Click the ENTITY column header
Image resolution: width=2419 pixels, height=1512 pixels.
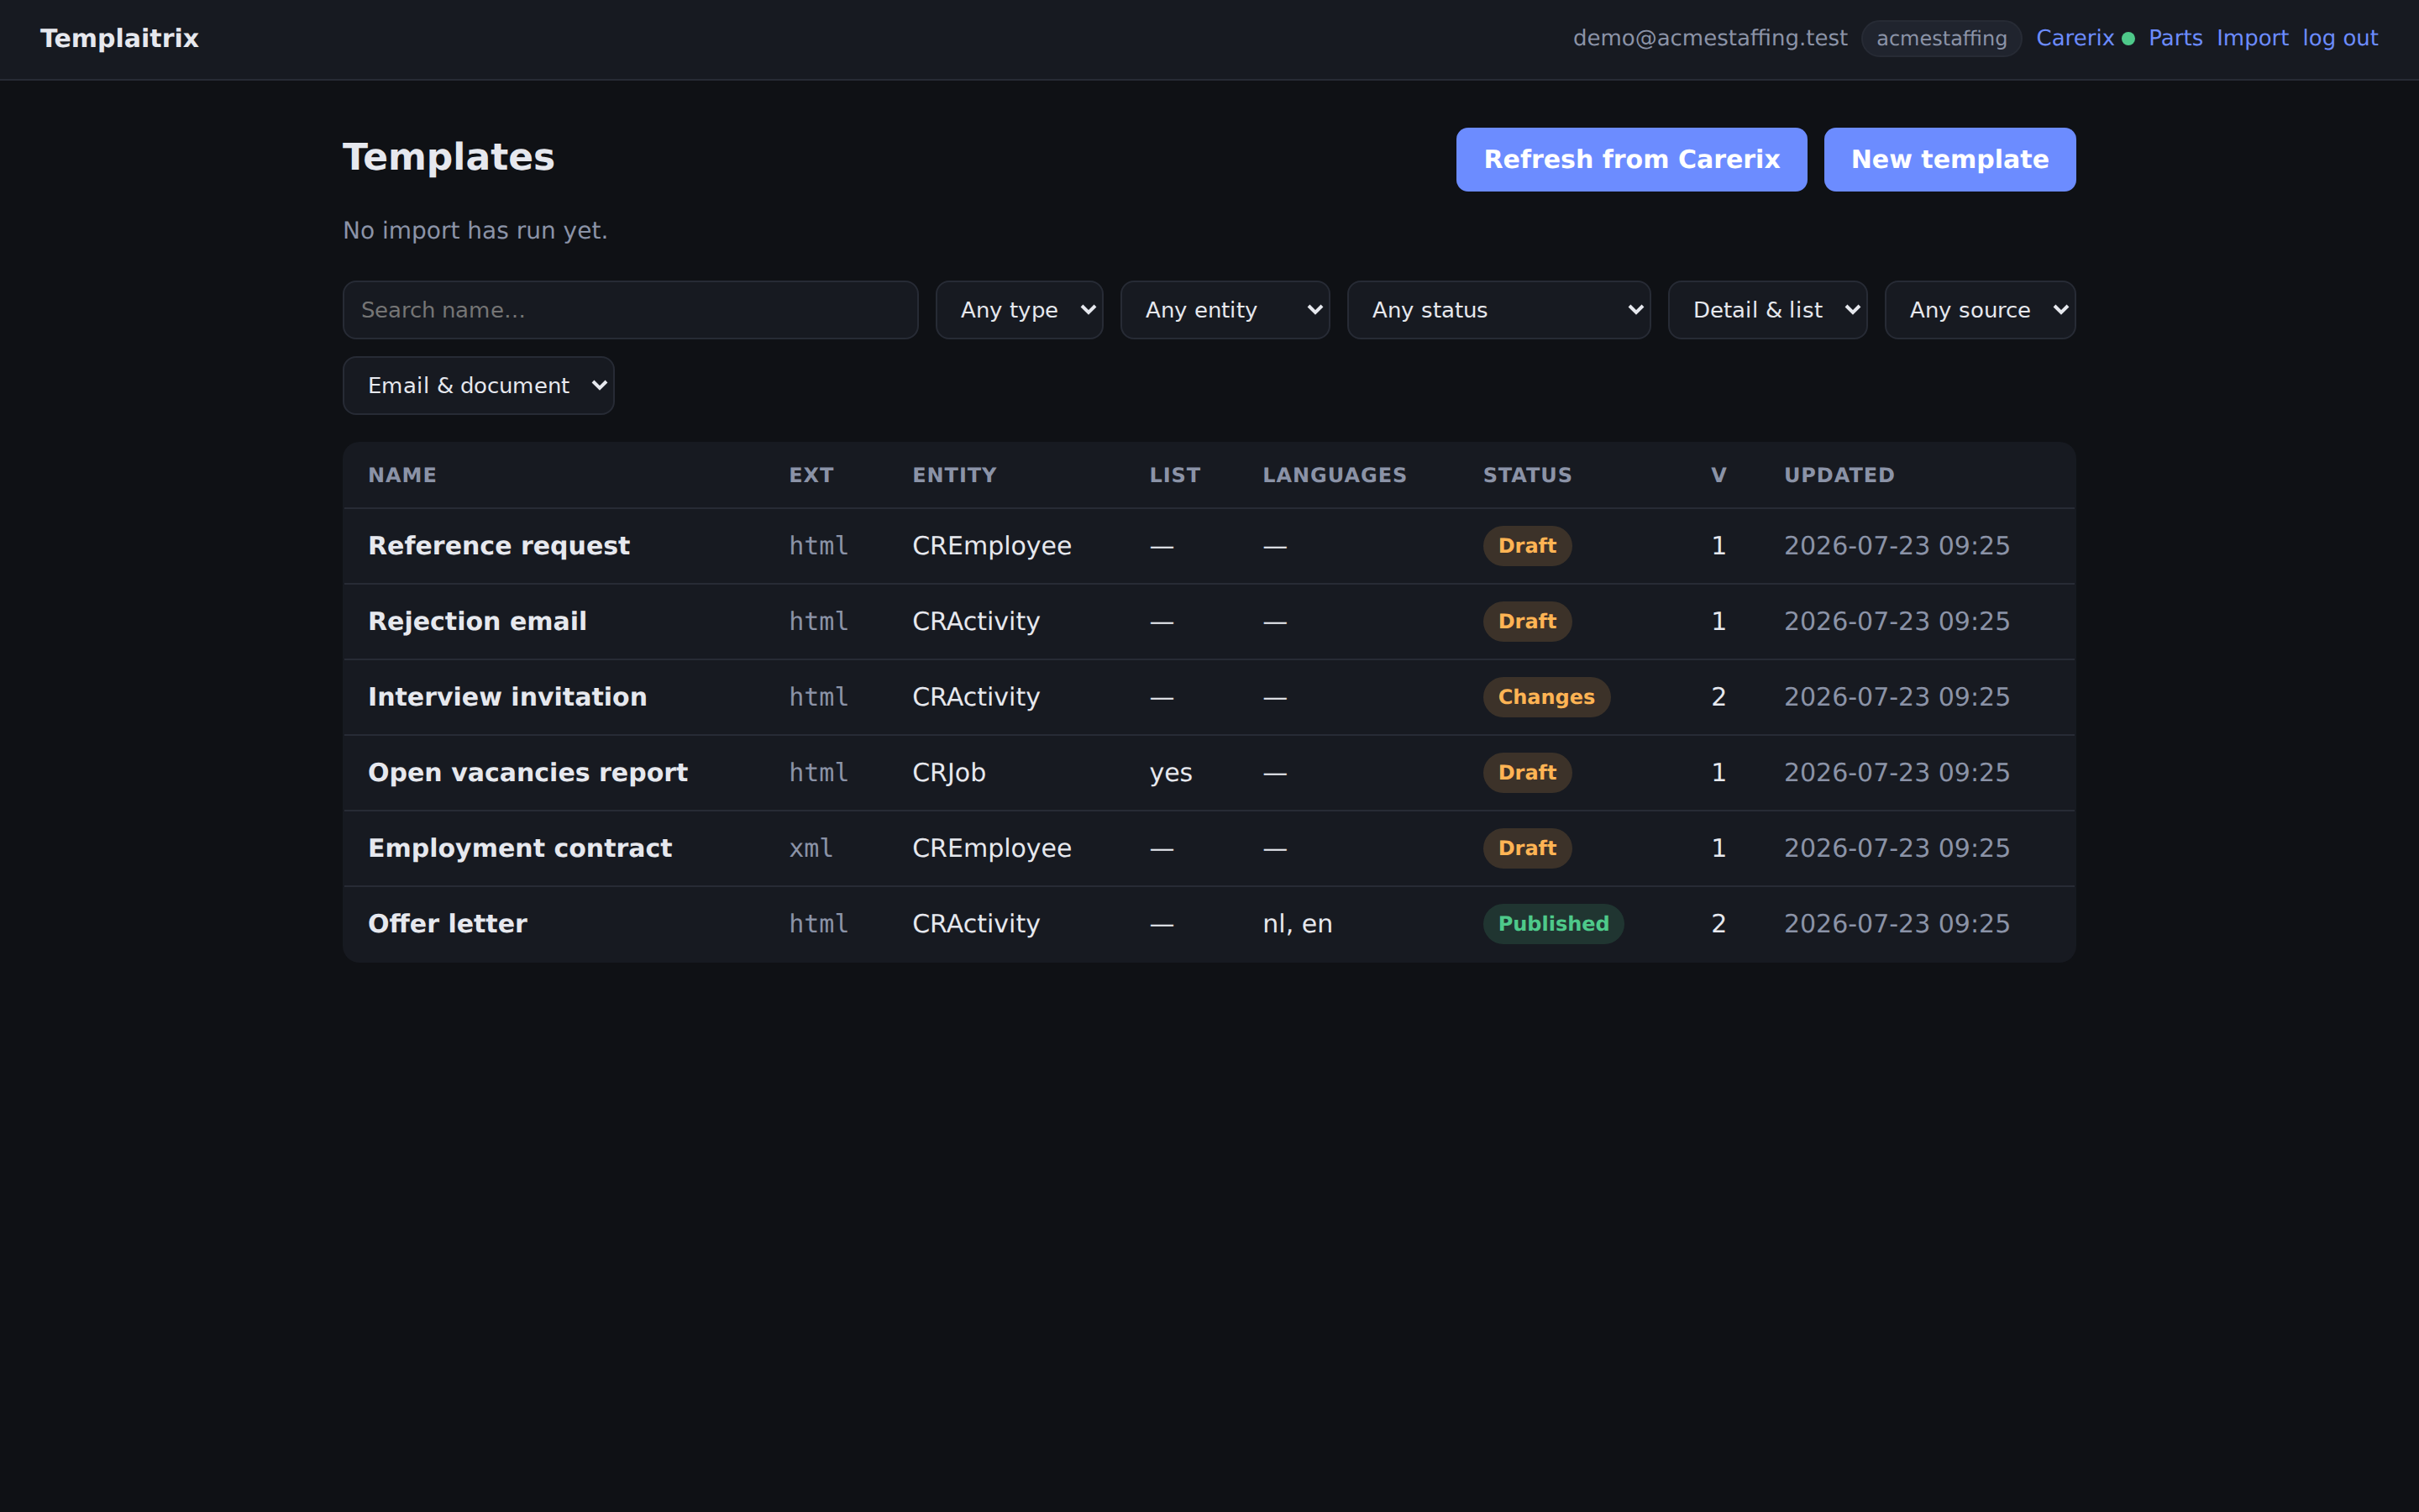tap(953, 475)
